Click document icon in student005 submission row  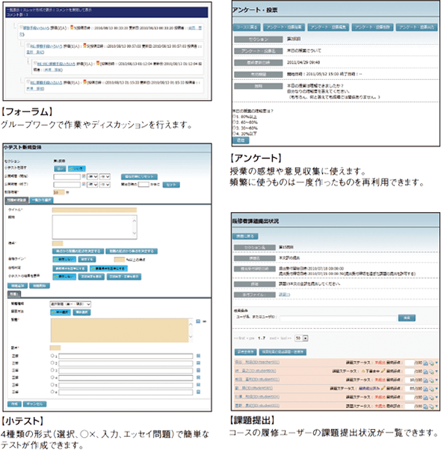tap(425, 389)
